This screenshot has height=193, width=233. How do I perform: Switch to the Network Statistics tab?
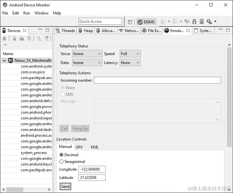(129, 30)
